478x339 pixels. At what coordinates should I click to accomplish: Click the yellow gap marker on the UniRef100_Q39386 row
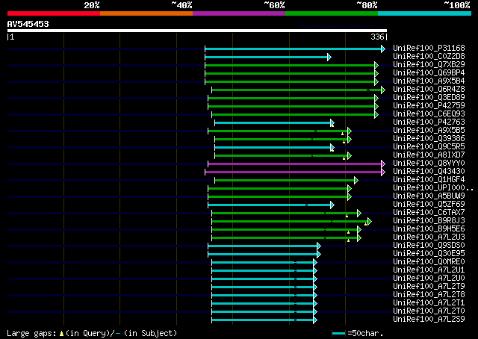click(343, 140)
